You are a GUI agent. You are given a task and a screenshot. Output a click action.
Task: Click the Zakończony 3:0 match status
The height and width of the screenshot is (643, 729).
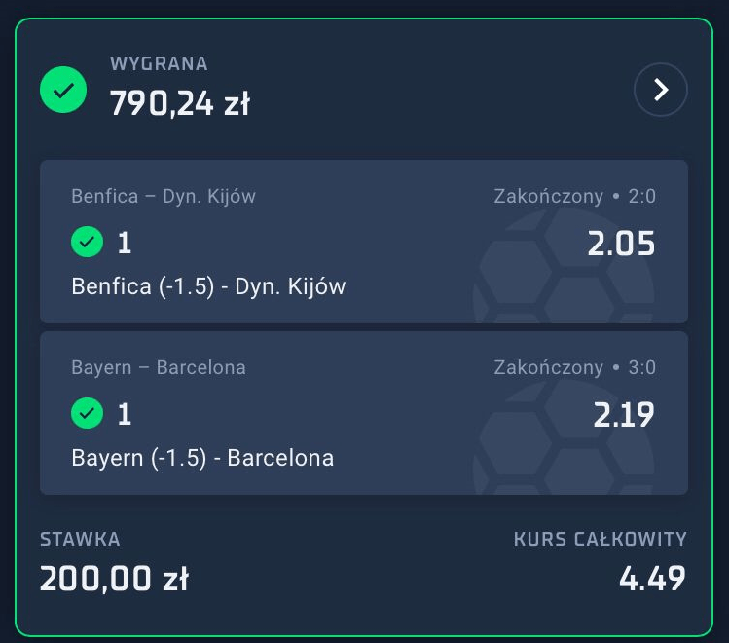574,368
